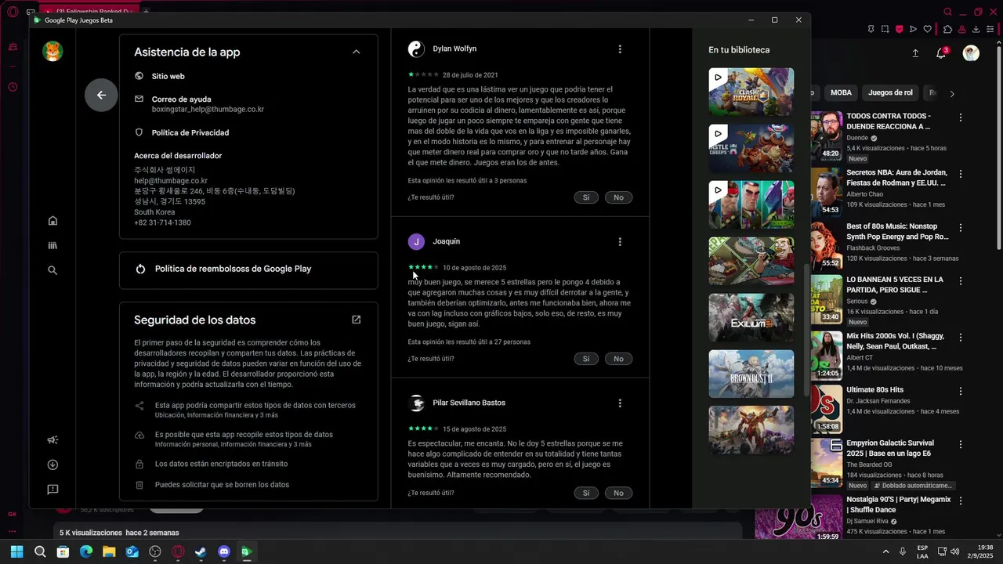Viewport: 1003px width, 564px height.
Task: Open Windows Start menu
Action: pyautogui.click(x=16, y=551)
